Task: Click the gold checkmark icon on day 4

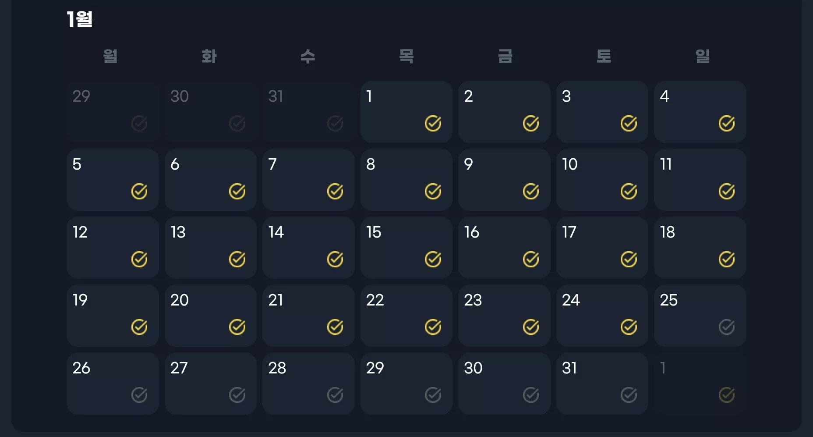Action: pos(726,124)
